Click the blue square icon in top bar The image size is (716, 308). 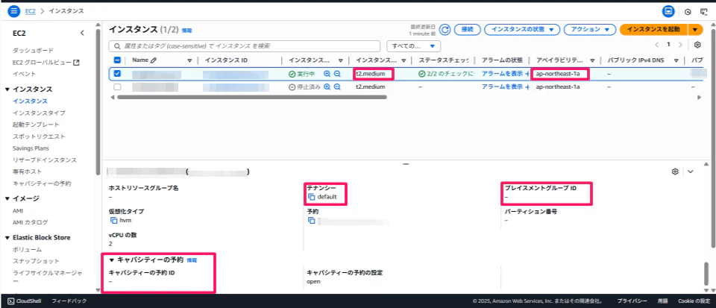[668, 11]
